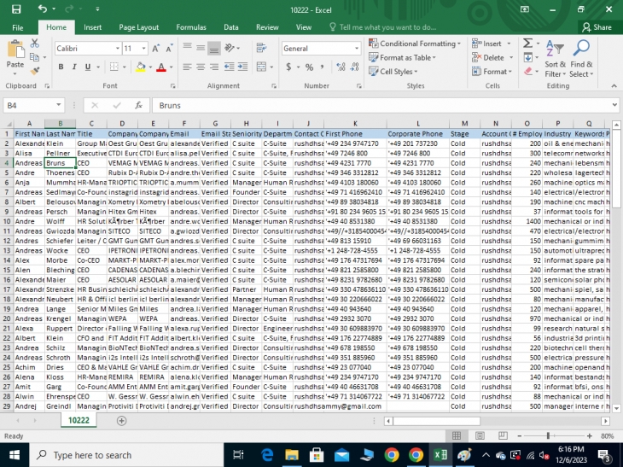Click the red font color A button

click(161, 67)
